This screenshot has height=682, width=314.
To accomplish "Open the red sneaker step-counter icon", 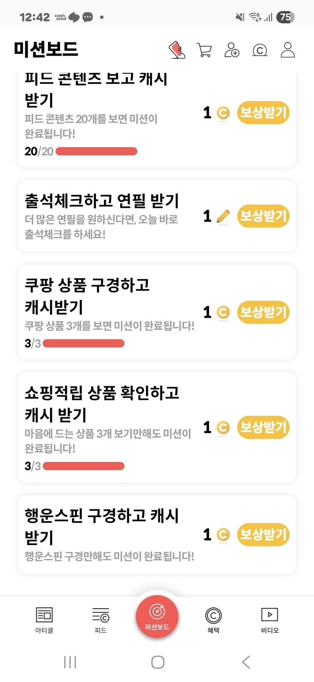I will coord(177,50).
